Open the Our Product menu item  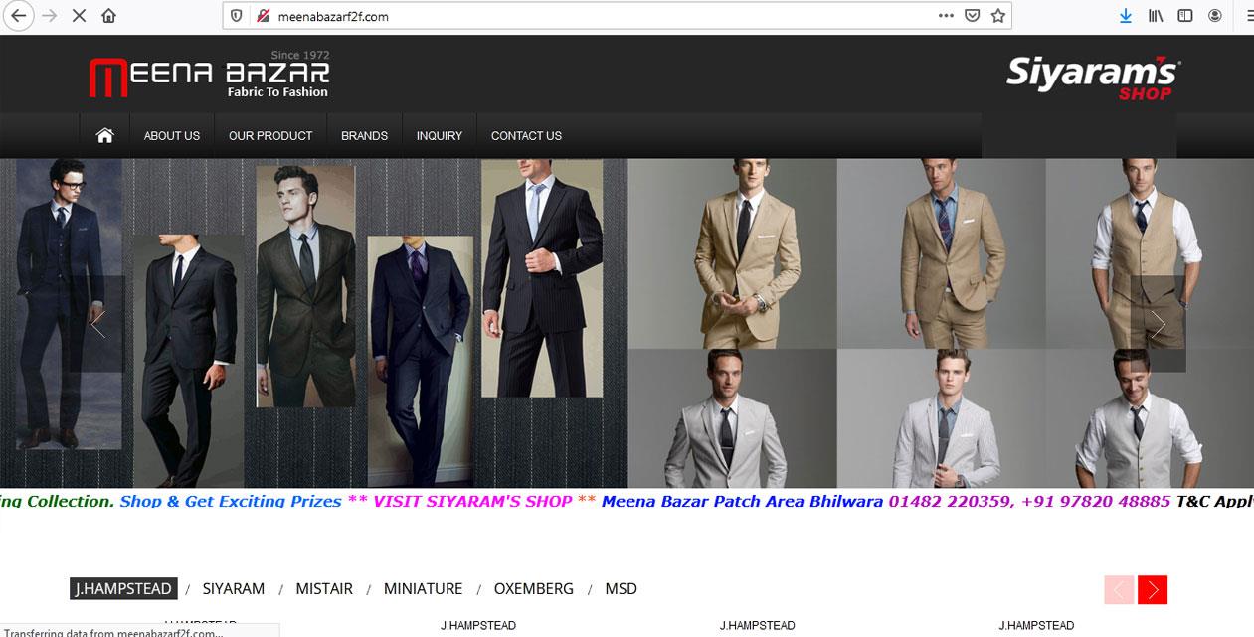(270, 136)
